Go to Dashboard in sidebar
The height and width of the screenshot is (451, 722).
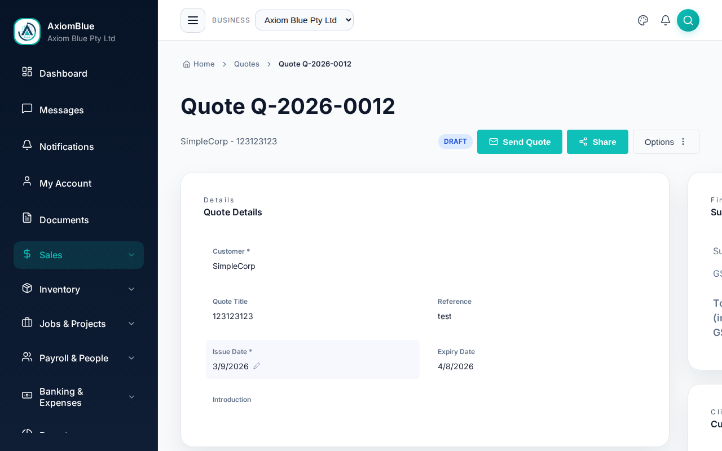click(x=78, y=73)
